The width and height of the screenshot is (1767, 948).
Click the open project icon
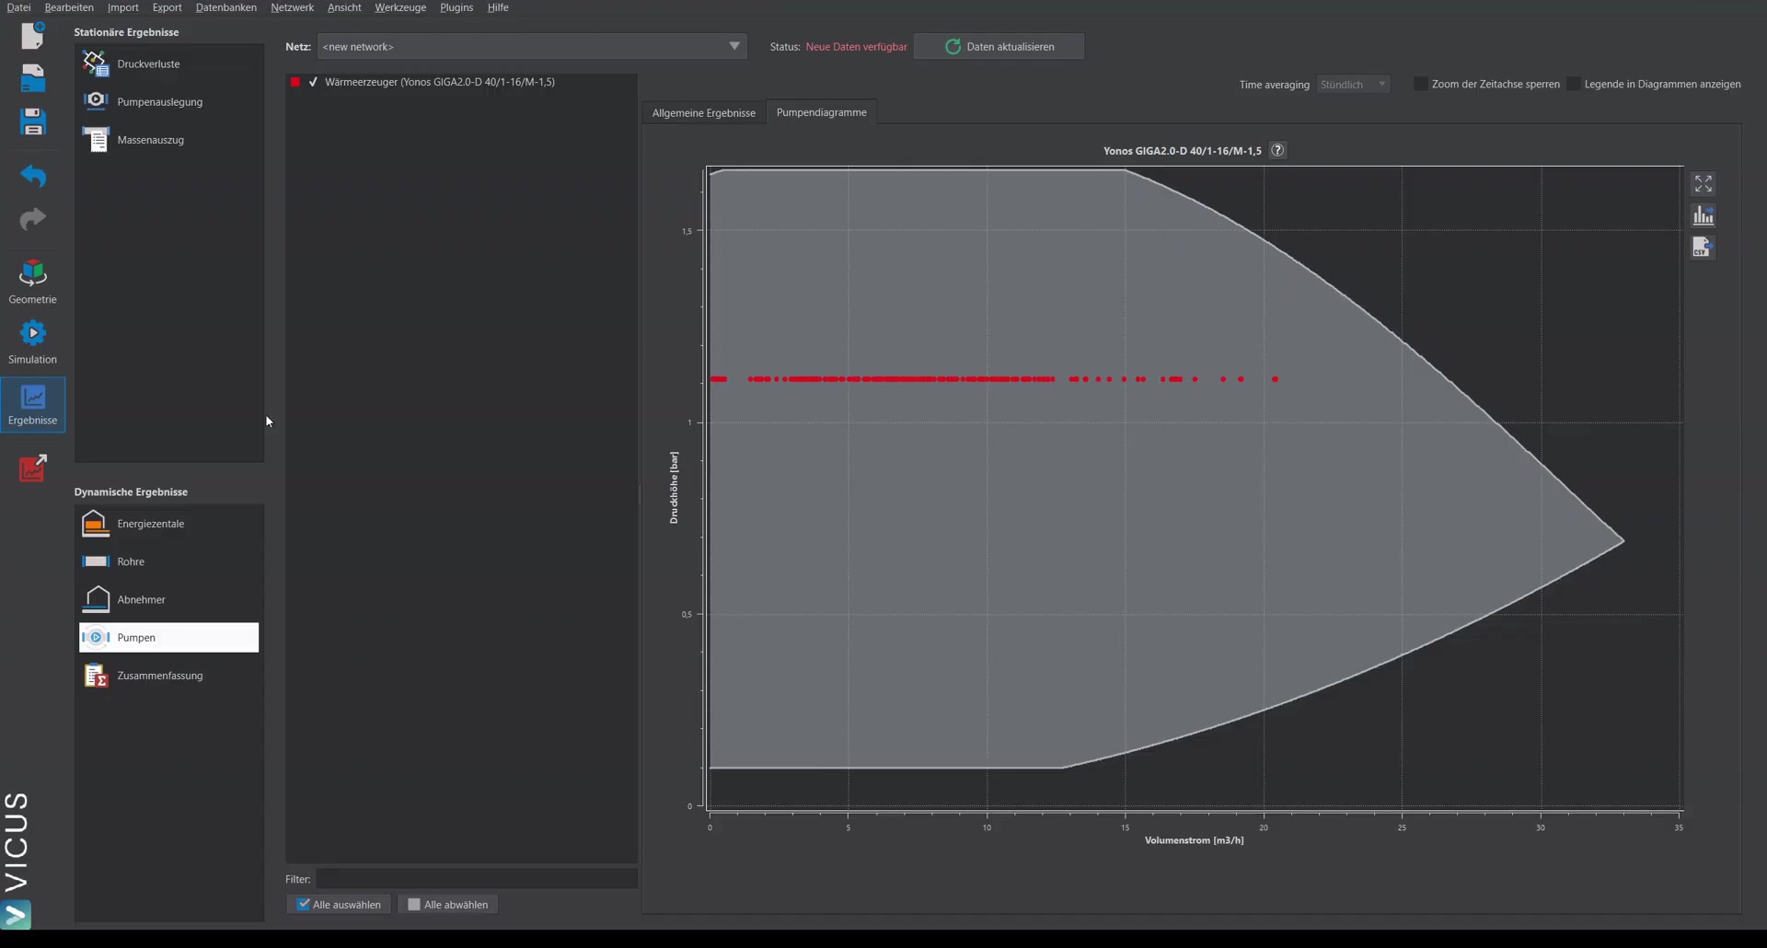pos(33,78)
